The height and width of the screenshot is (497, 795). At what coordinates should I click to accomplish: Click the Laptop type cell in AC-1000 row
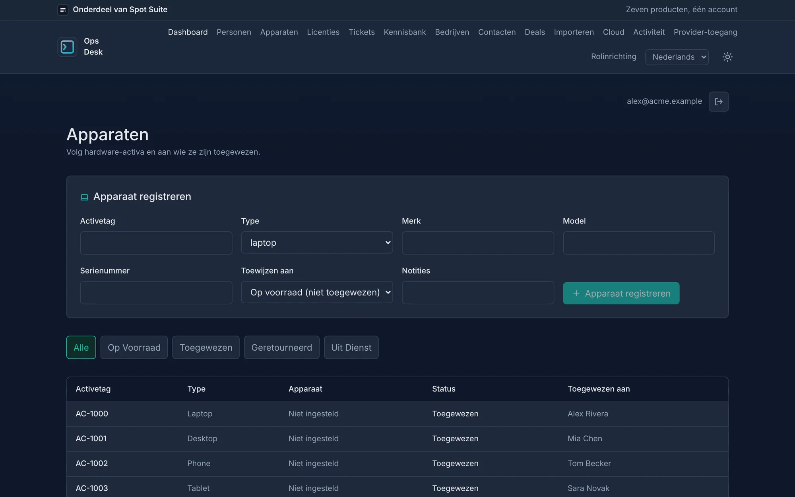[200, 414]
